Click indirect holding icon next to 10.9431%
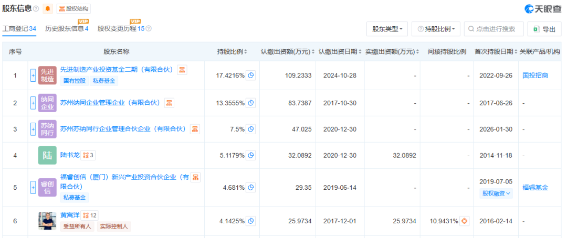This screenshot has height=238, width=567. [x=464, y=221]
